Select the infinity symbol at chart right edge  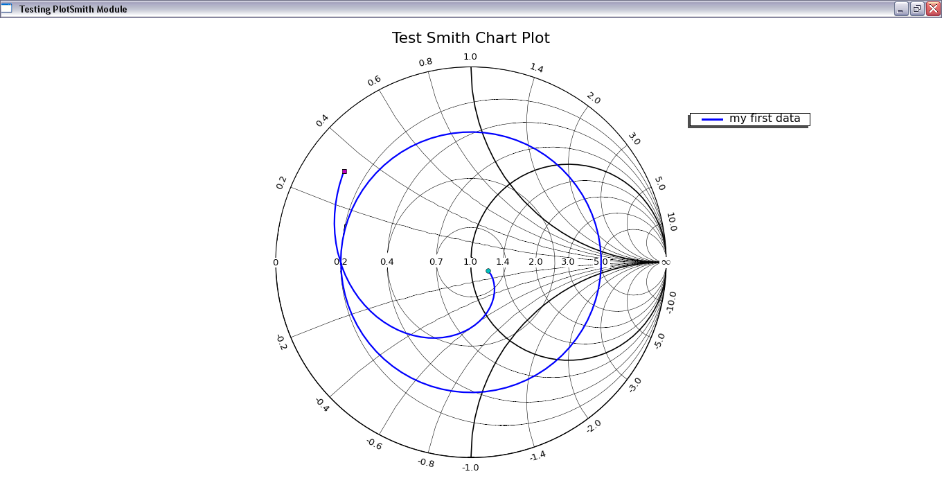[666, 262]
